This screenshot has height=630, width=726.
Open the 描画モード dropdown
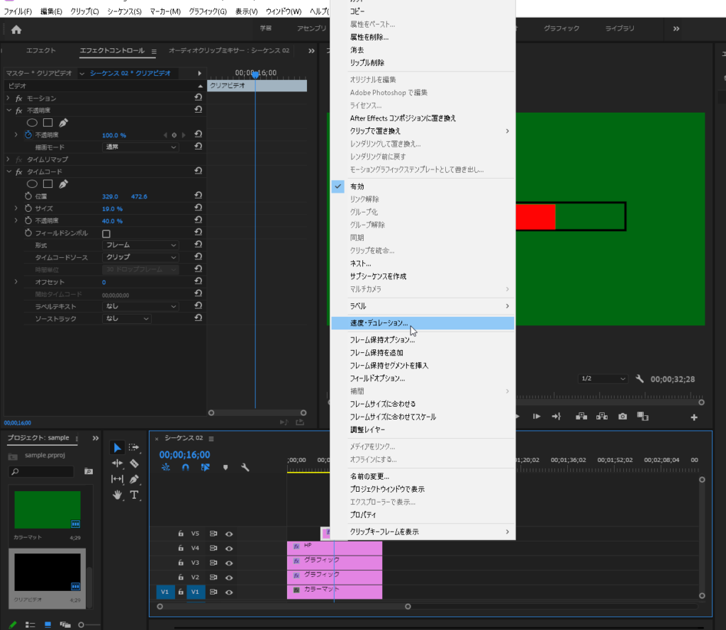pos(141,147)
